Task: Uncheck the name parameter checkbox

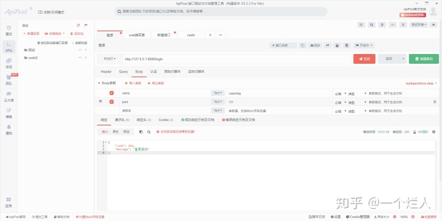Action: coord(112,93)
